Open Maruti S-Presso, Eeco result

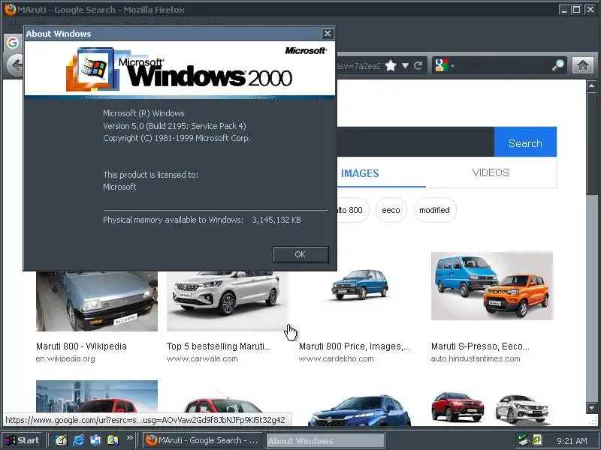tap(480, 346)
